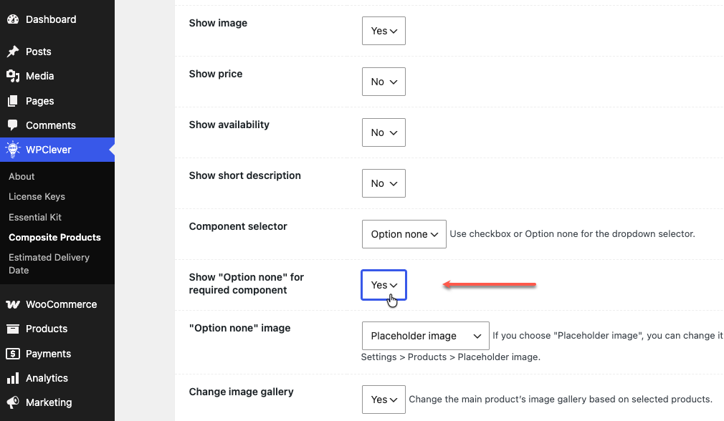Screen dimensions: 724x421
Task: Click the Marketing megaphone icon
Action: pyautogui.click(x=13, y=402)
